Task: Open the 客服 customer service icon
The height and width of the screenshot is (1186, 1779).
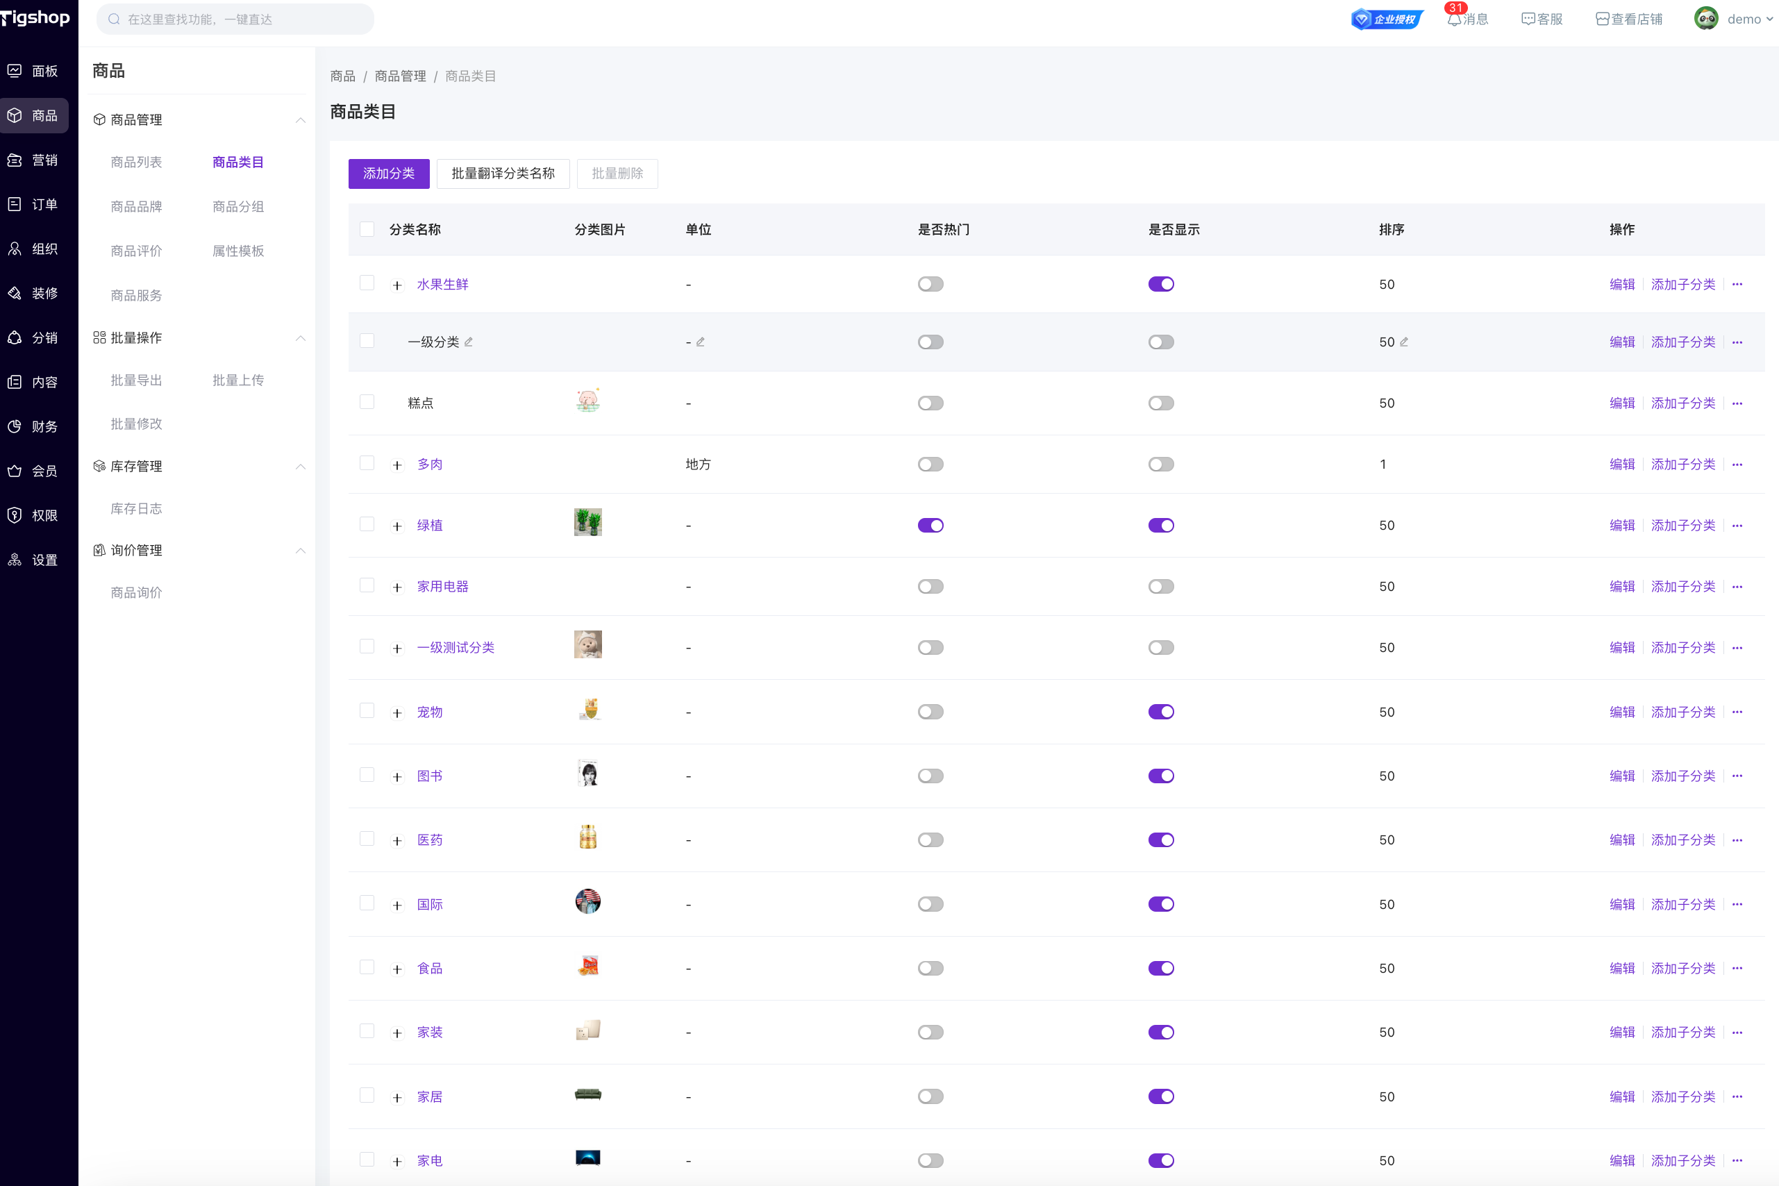Action: [1528, 19]
